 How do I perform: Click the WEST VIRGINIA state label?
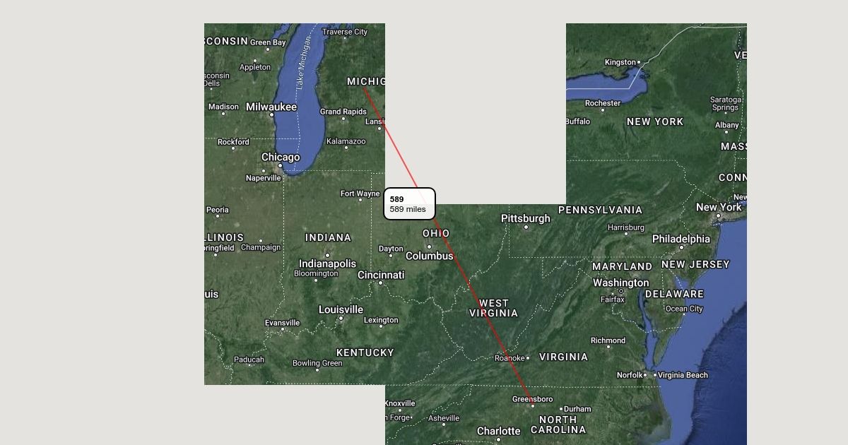click(x=494, y=308)
